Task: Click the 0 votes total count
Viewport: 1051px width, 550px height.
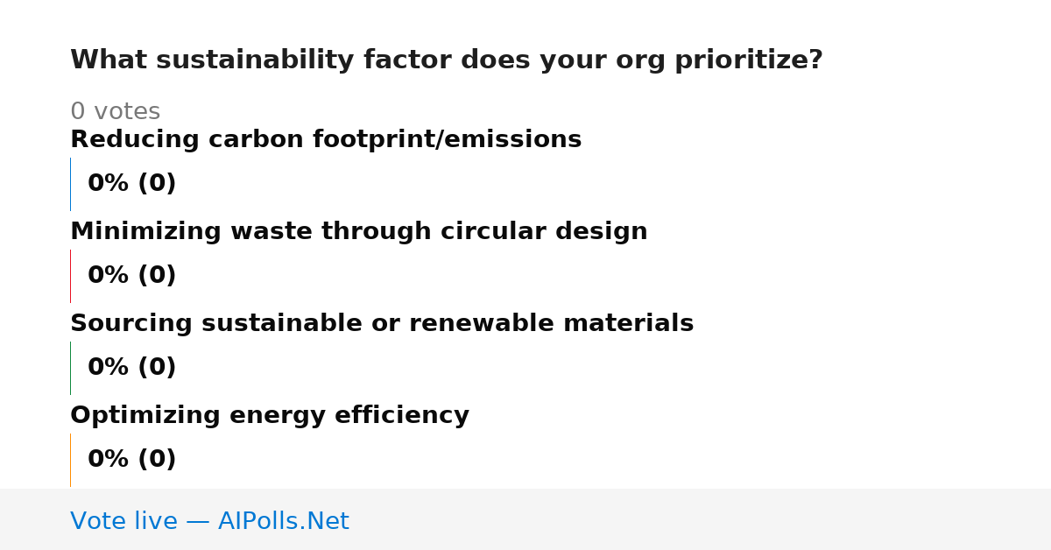Action: (x=116, y=111)
